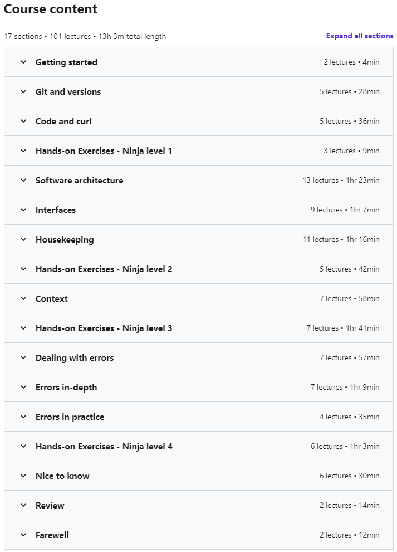Screen dimensions: 397x552
Task: Expand the Farewell section chevron
Action: click(x=23, y=535)
